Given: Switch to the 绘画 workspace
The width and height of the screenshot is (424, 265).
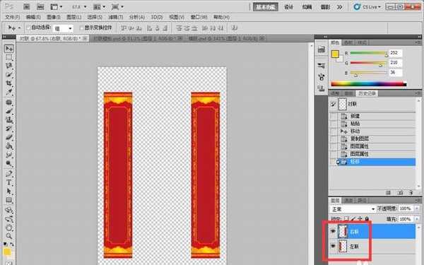Looking at the screenshot, I should click(307, 7).
